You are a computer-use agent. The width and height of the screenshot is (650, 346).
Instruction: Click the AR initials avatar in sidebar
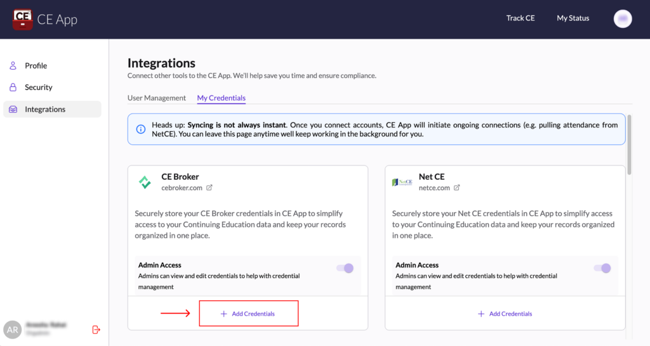(x=12, y=330)
